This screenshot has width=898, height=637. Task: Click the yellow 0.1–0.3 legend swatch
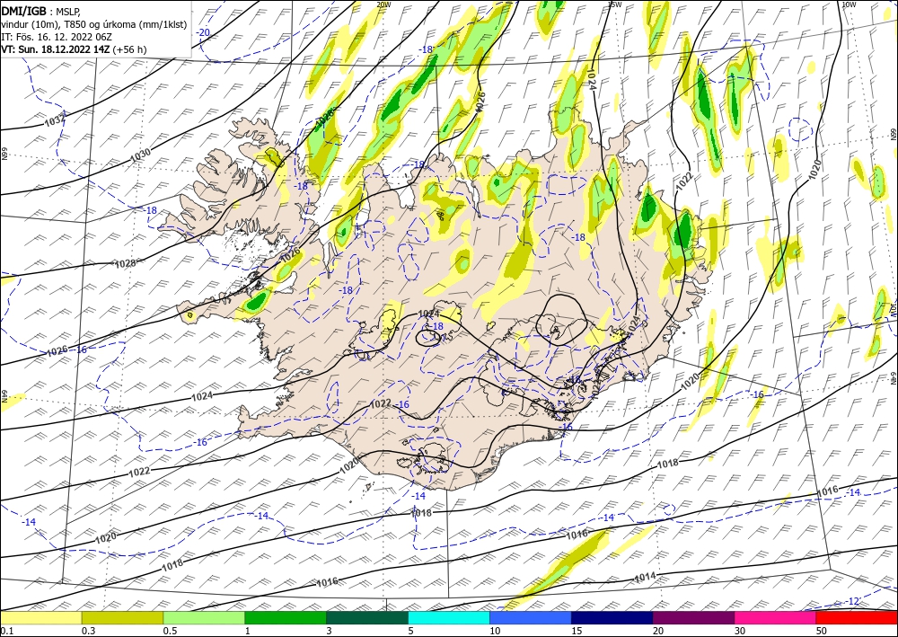click(x=40, y=617)
